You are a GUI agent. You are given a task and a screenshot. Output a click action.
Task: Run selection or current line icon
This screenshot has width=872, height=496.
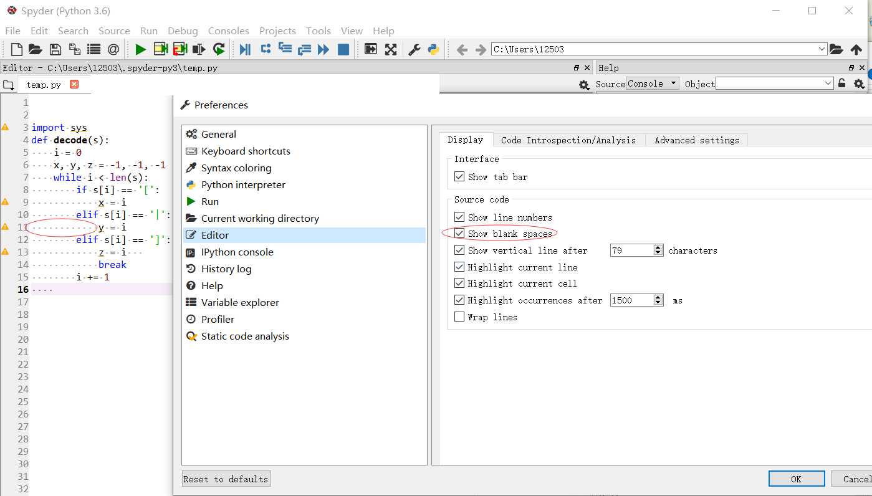[x=199, y=49]
